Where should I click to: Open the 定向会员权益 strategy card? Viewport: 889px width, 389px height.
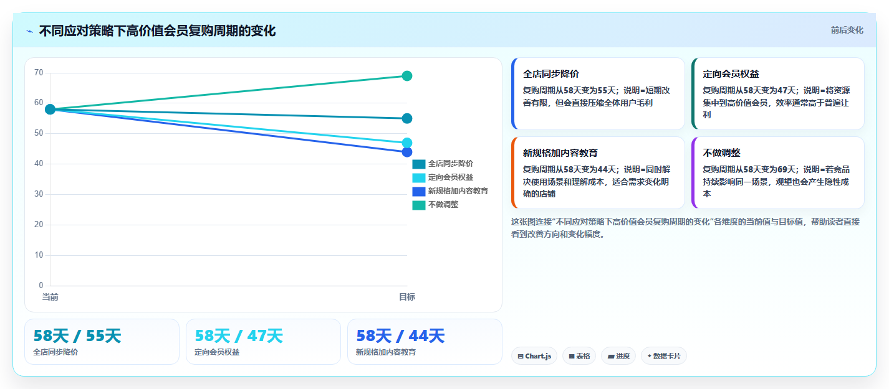(778, 94)
